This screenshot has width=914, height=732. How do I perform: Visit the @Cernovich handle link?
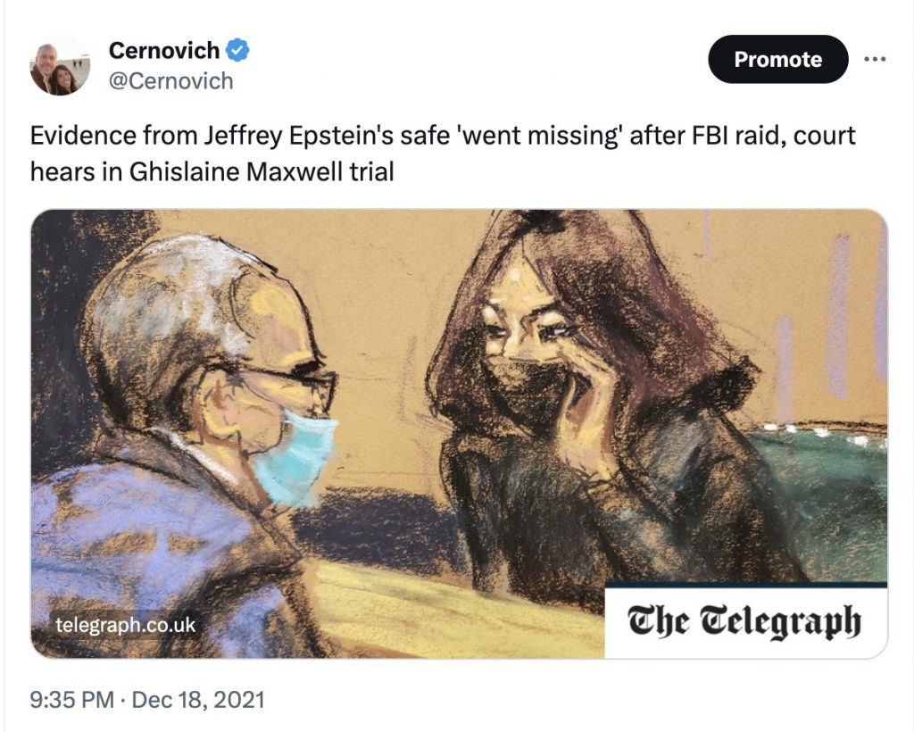click(170, 81)
